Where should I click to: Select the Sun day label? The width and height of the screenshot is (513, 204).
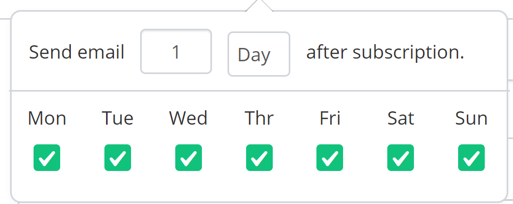[x=471, y=118]
